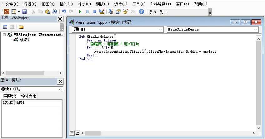Switch to the 按字母序 tab
Screen dimensions: 265x139
(x=10, y=96)
